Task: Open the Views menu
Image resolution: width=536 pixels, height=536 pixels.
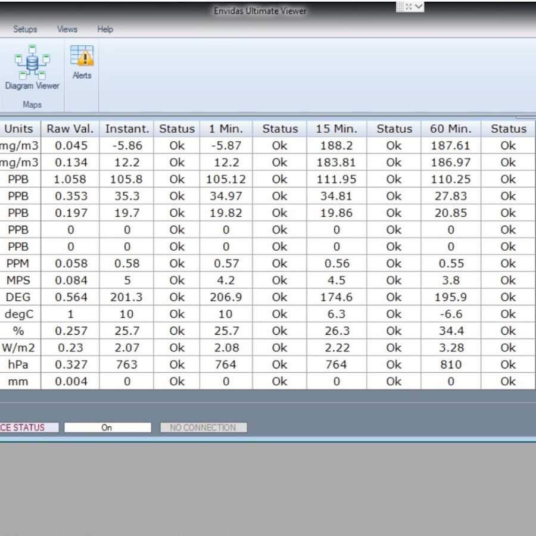Action: 67,29
